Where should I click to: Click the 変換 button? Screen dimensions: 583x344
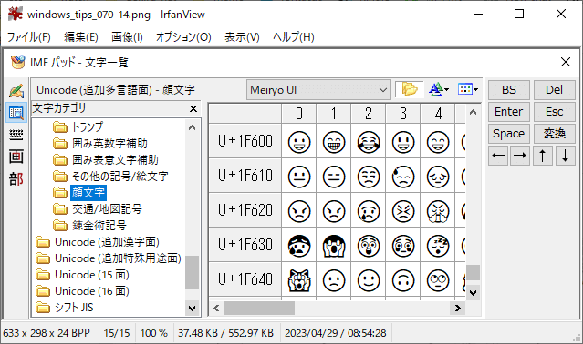[554, 134]
